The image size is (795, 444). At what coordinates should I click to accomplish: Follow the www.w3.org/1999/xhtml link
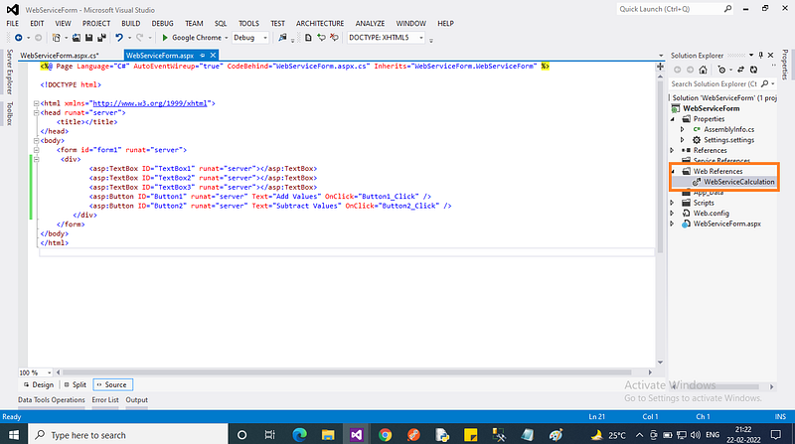coord(150,103)
